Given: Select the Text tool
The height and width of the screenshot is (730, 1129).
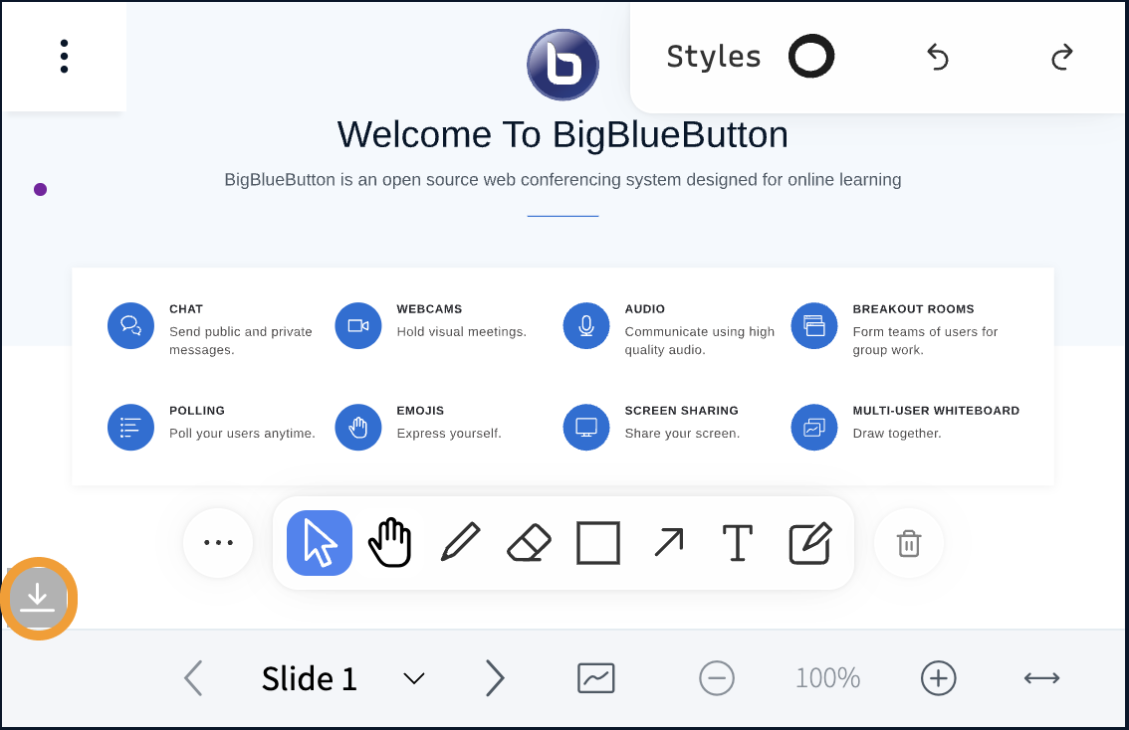Looking at the screenshot, I should tap(737, 543).
